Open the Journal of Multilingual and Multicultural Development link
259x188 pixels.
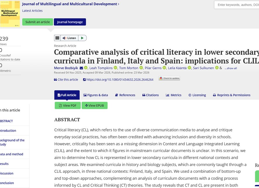[70, 4]
